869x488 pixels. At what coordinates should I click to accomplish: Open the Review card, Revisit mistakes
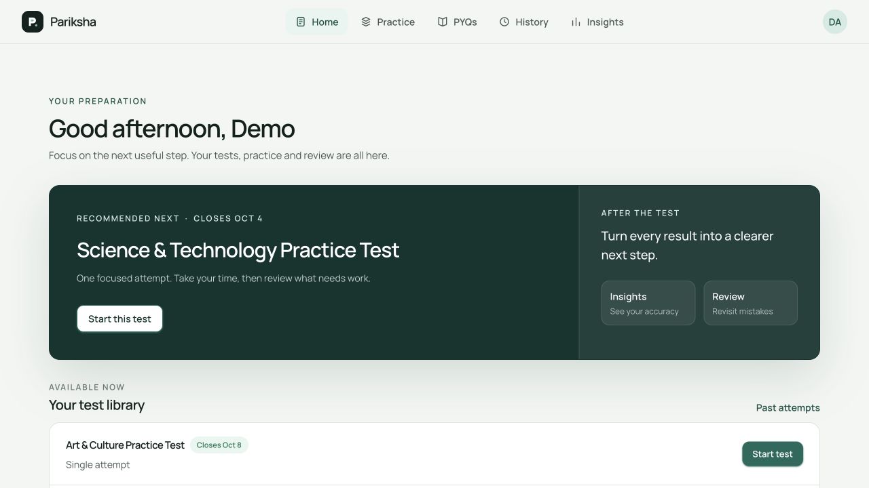[750, 303]
